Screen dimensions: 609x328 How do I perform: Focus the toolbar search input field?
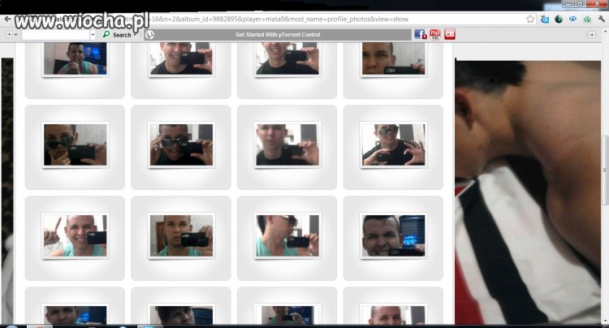tap(56, 35)
